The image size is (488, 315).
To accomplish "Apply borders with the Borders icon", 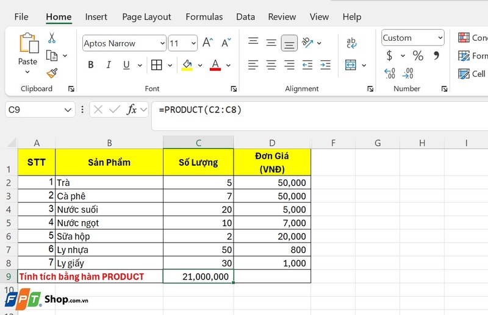I will pyautogui.click(x=156, y=65).
